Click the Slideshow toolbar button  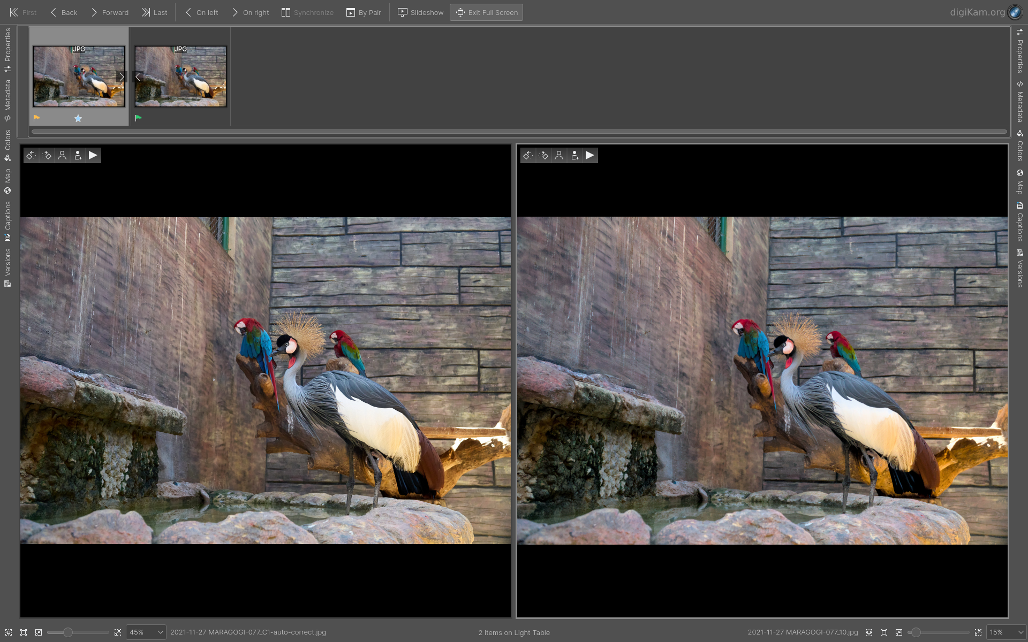coord(420,12)
